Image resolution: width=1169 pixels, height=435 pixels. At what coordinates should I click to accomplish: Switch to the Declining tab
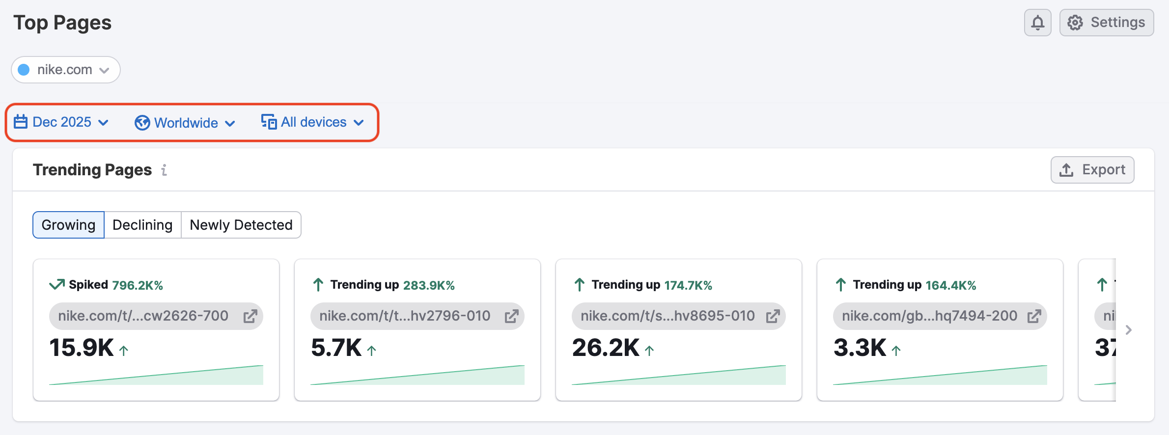click(142, 224)
